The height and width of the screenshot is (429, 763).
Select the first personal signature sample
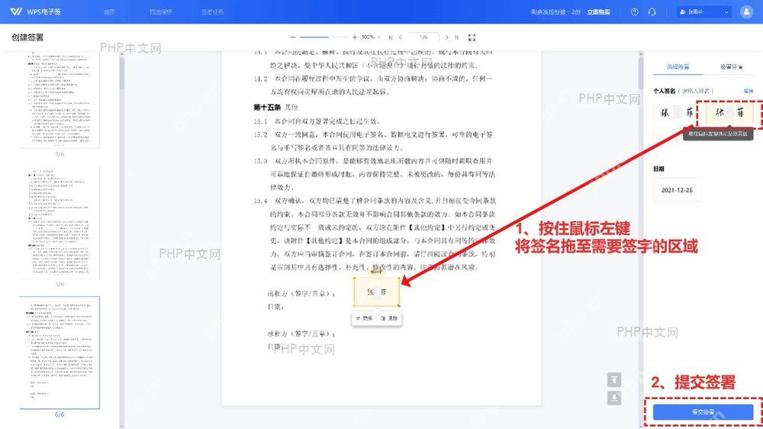pyautogui.click(x=677, y=112)
